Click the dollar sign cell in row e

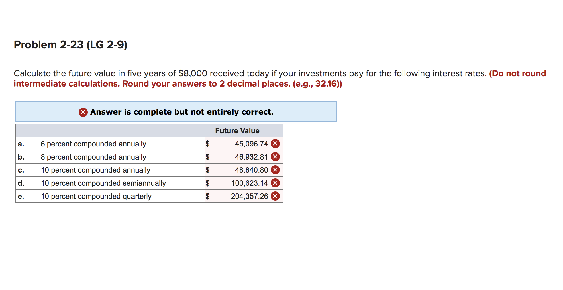[x=207, y=196]
